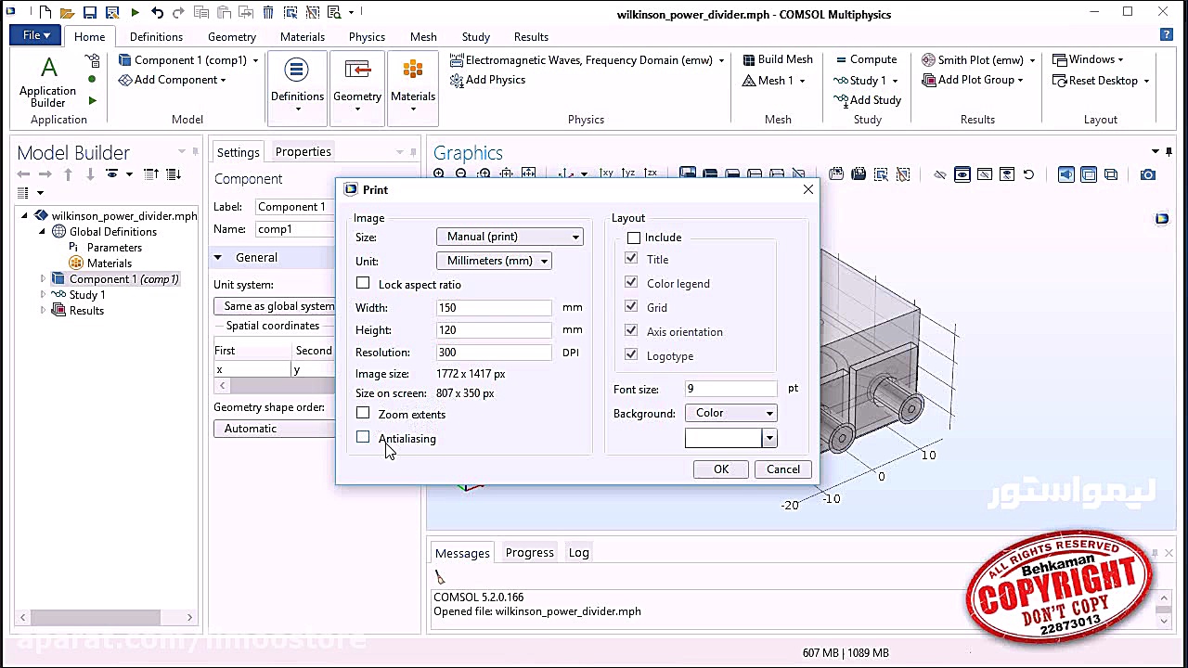Click the reset hiding icon in Graphics toolbar
This screenshot has height=668, width=1188.
tap(1028, 174)
